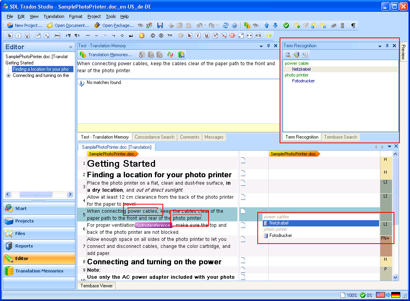Viewport: 410px width, 301px height.
Task: Click the Cut scissors icon
Action: pos(171,25)
